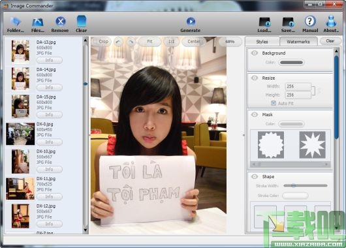Open the About... dialog

[331, 25]
